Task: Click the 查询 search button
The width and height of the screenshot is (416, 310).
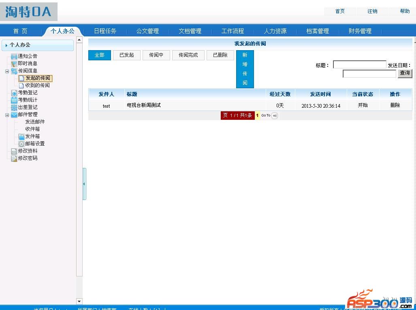Action: pyautogui.click(x=405, y=73)
